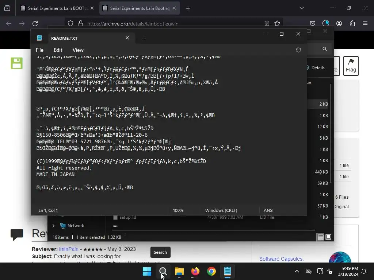
Task: Toggle Firefox reader view
Action: [267, 23]
